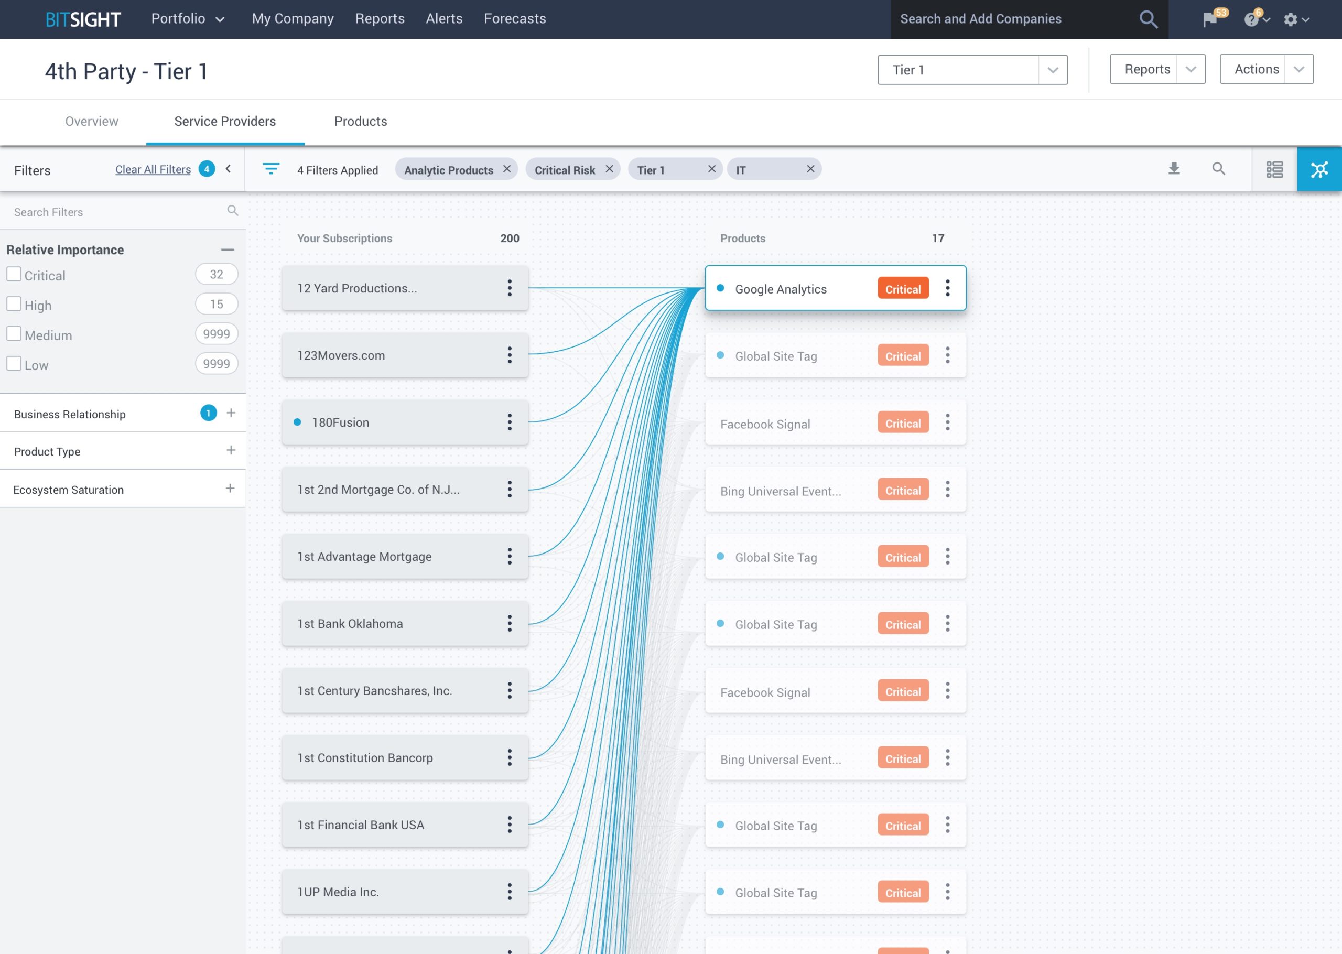The width and height of the screenshot is (1342, 954).
Task: Open kebab menu for 180Fusion
Action: pos(509,422)
